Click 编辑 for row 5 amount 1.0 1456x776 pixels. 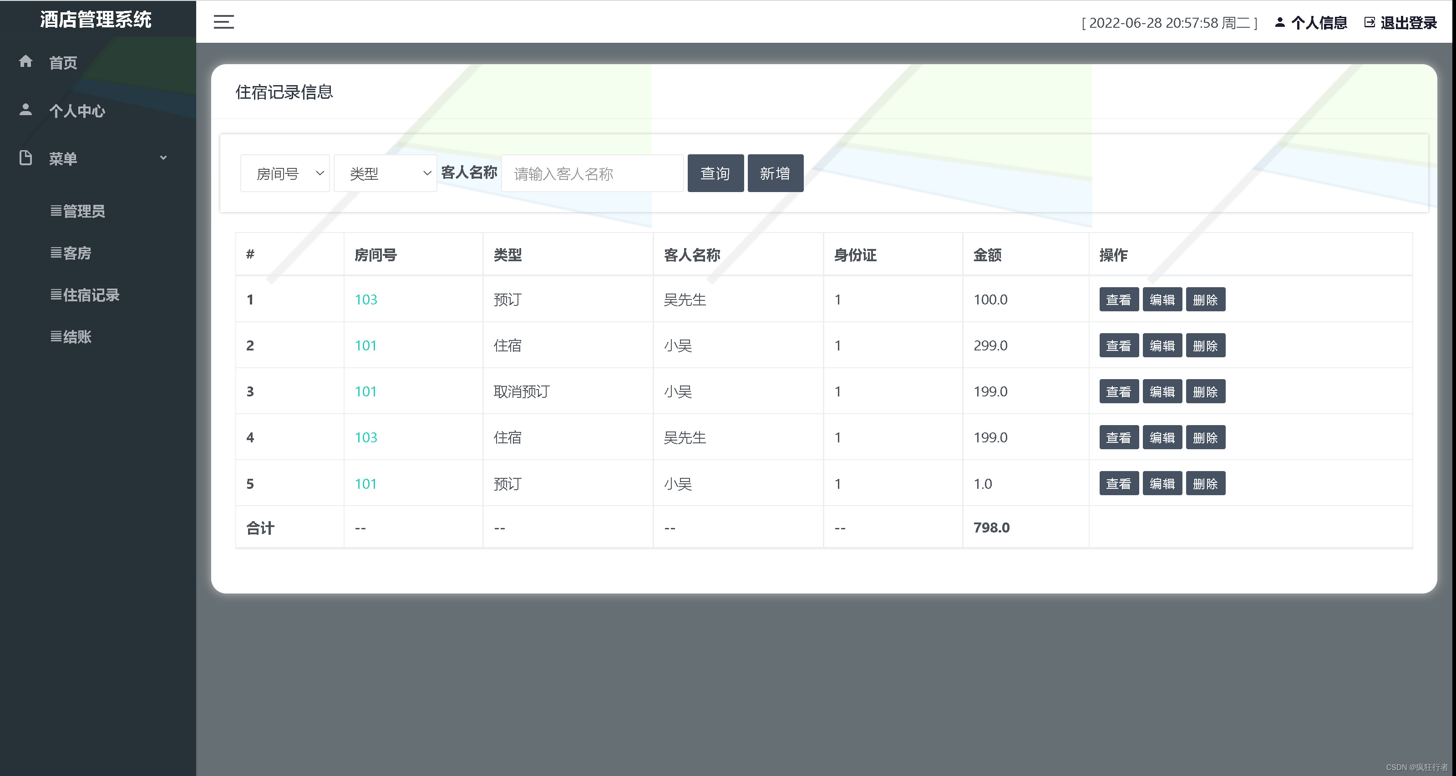pyautogui.click(x=1162, y=483)
